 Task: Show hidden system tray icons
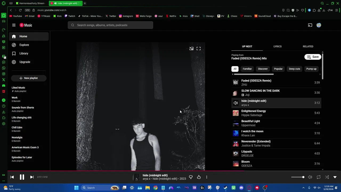tap(303, 188)
